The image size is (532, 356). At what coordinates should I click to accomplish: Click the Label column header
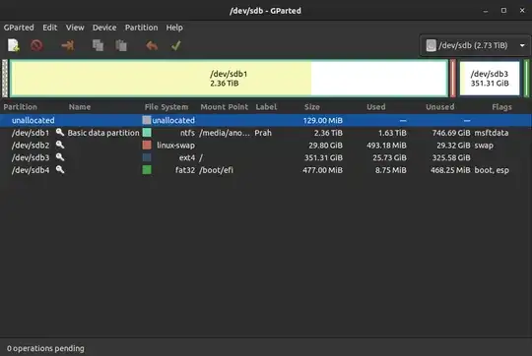click(x=266, y=107)
